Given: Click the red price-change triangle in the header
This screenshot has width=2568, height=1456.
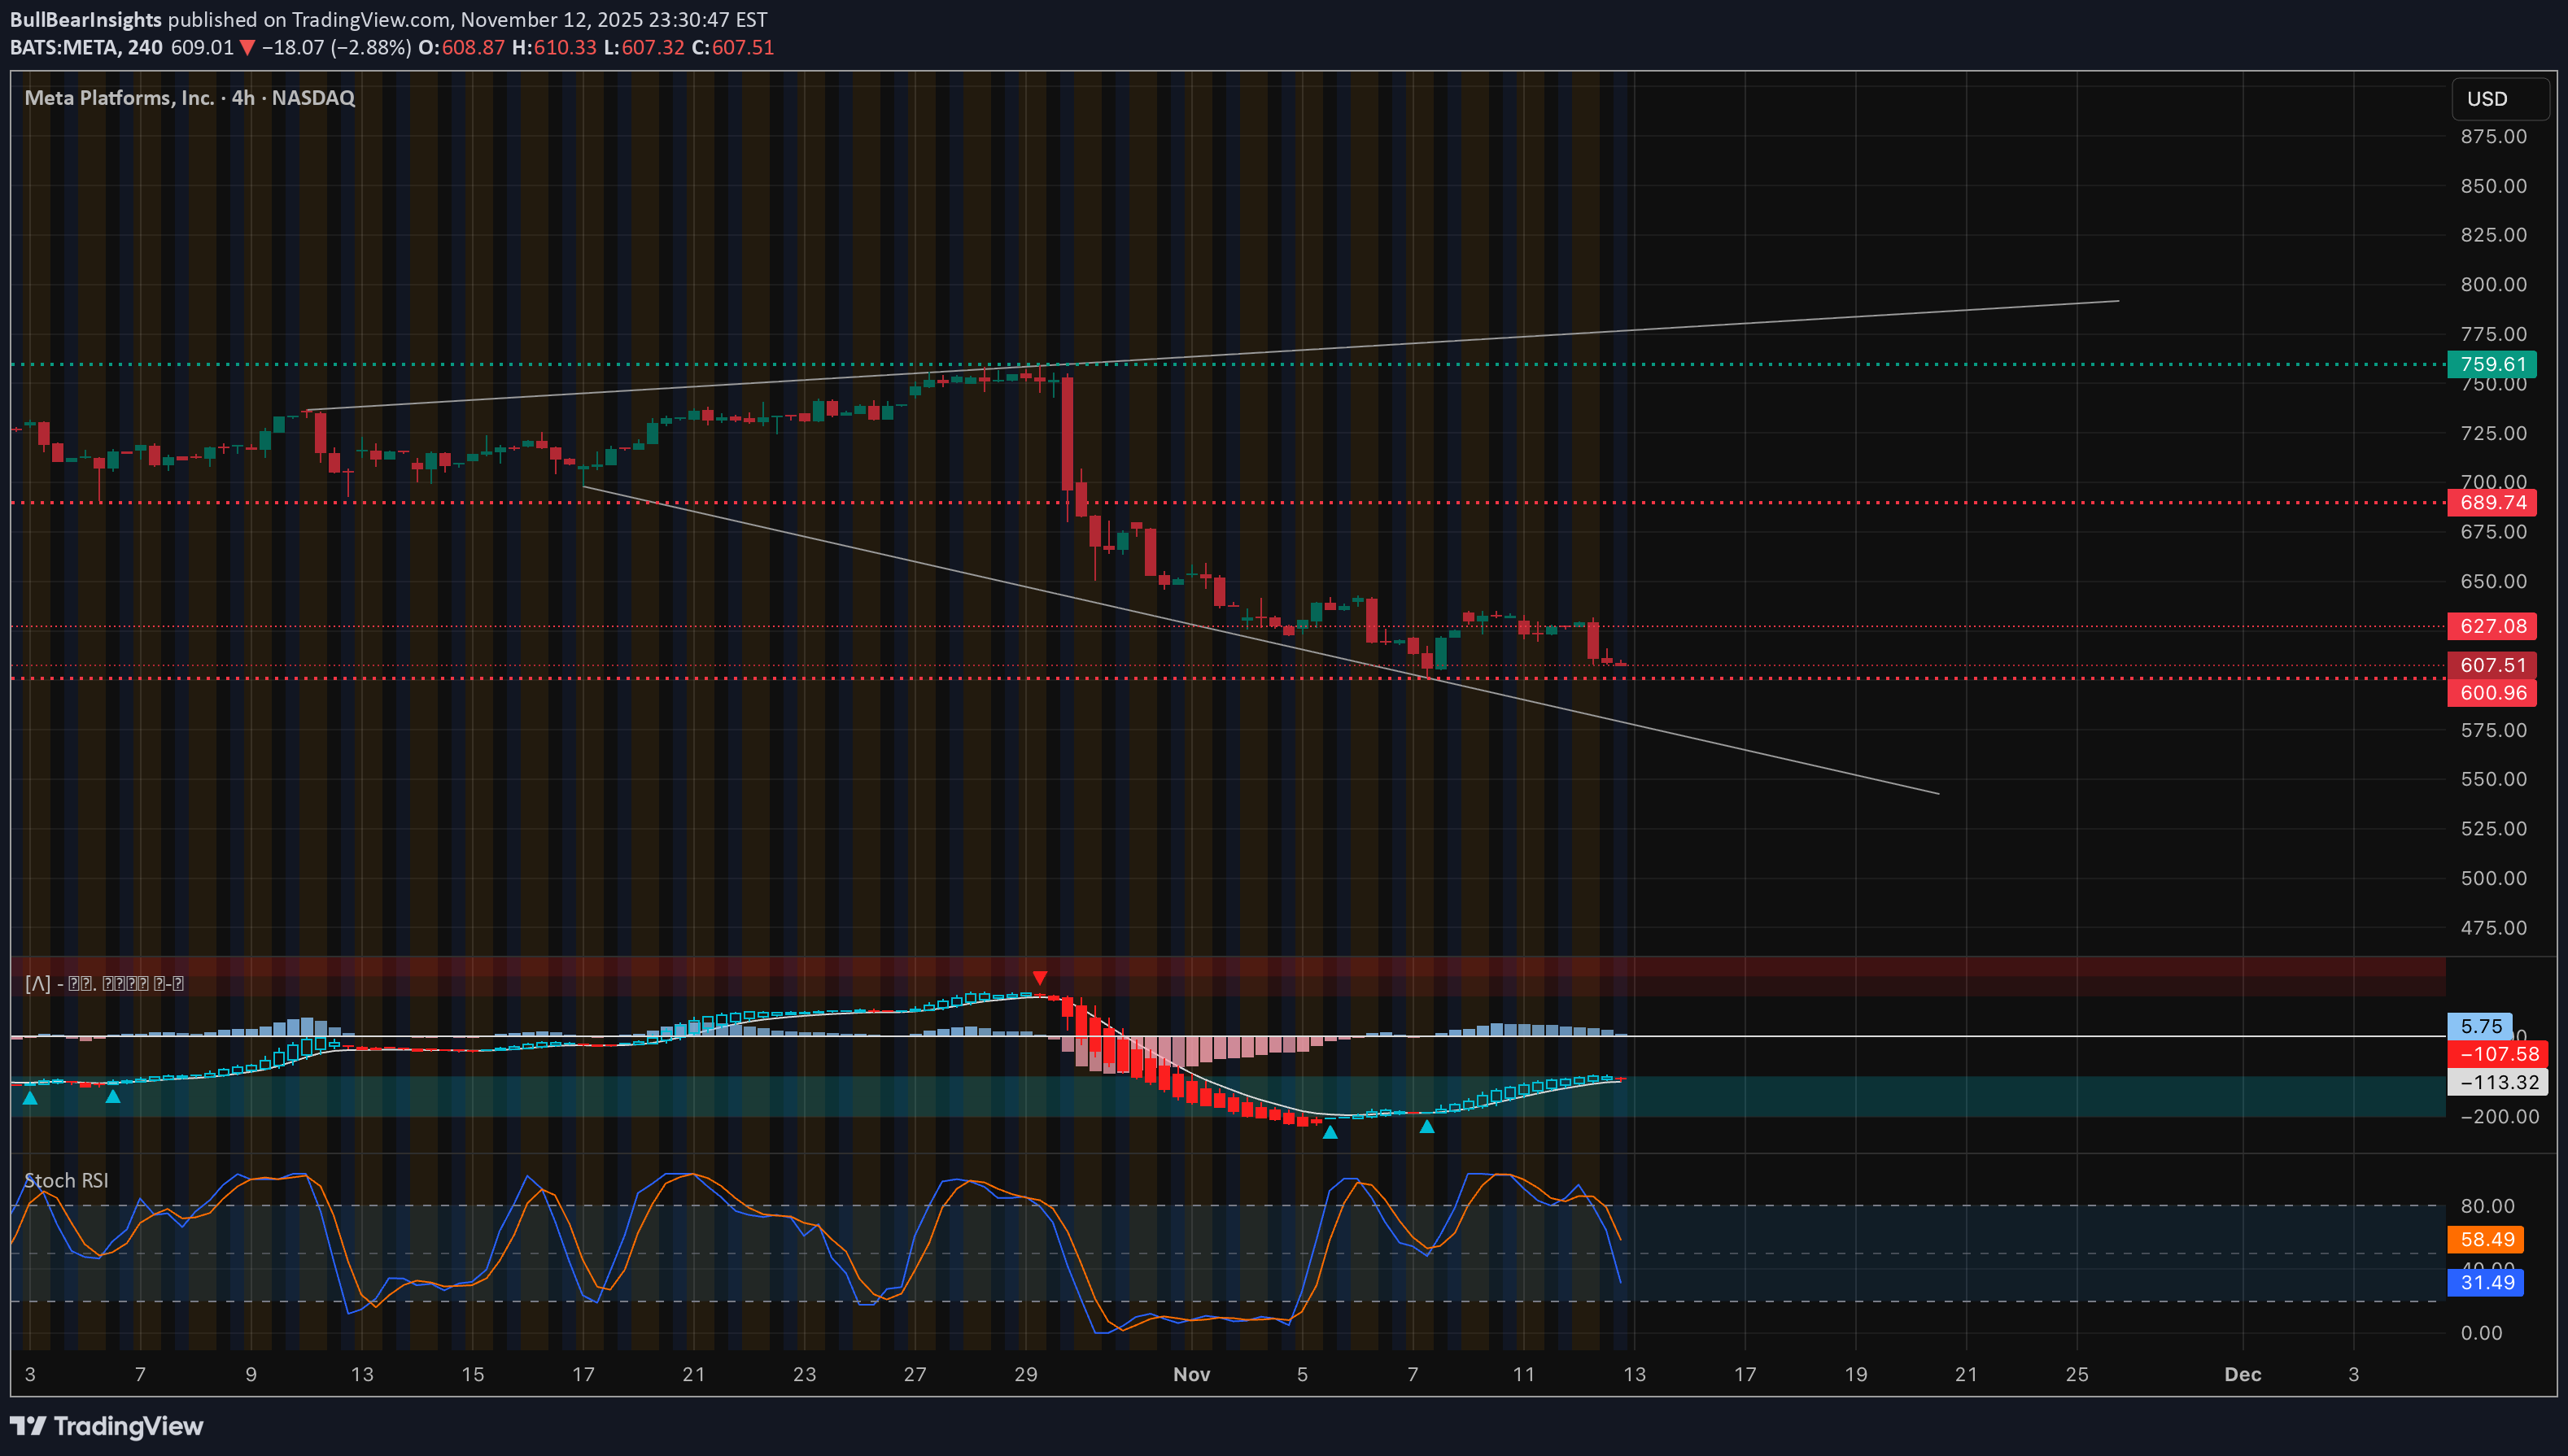Looking at the screenshot, I should tap(245, 47).
